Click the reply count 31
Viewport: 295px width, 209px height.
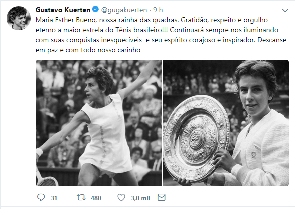click(54, 198)
